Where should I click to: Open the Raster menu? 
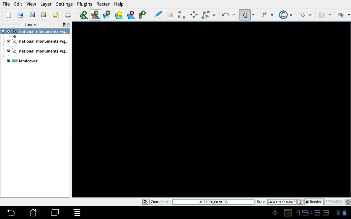pyautogui.click(x=103, y=4)
